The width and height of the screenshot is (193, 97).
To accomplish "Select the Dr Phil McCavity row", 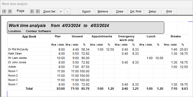I will 98,50.
